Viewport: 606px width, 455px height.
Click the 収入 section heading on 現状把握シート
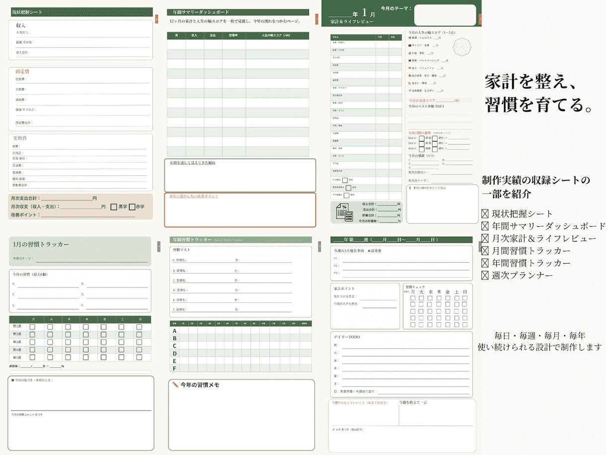coord(20,25)
